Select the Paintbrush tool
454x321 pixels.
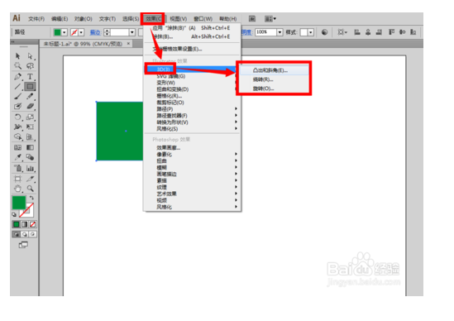(x=17, y=96)
